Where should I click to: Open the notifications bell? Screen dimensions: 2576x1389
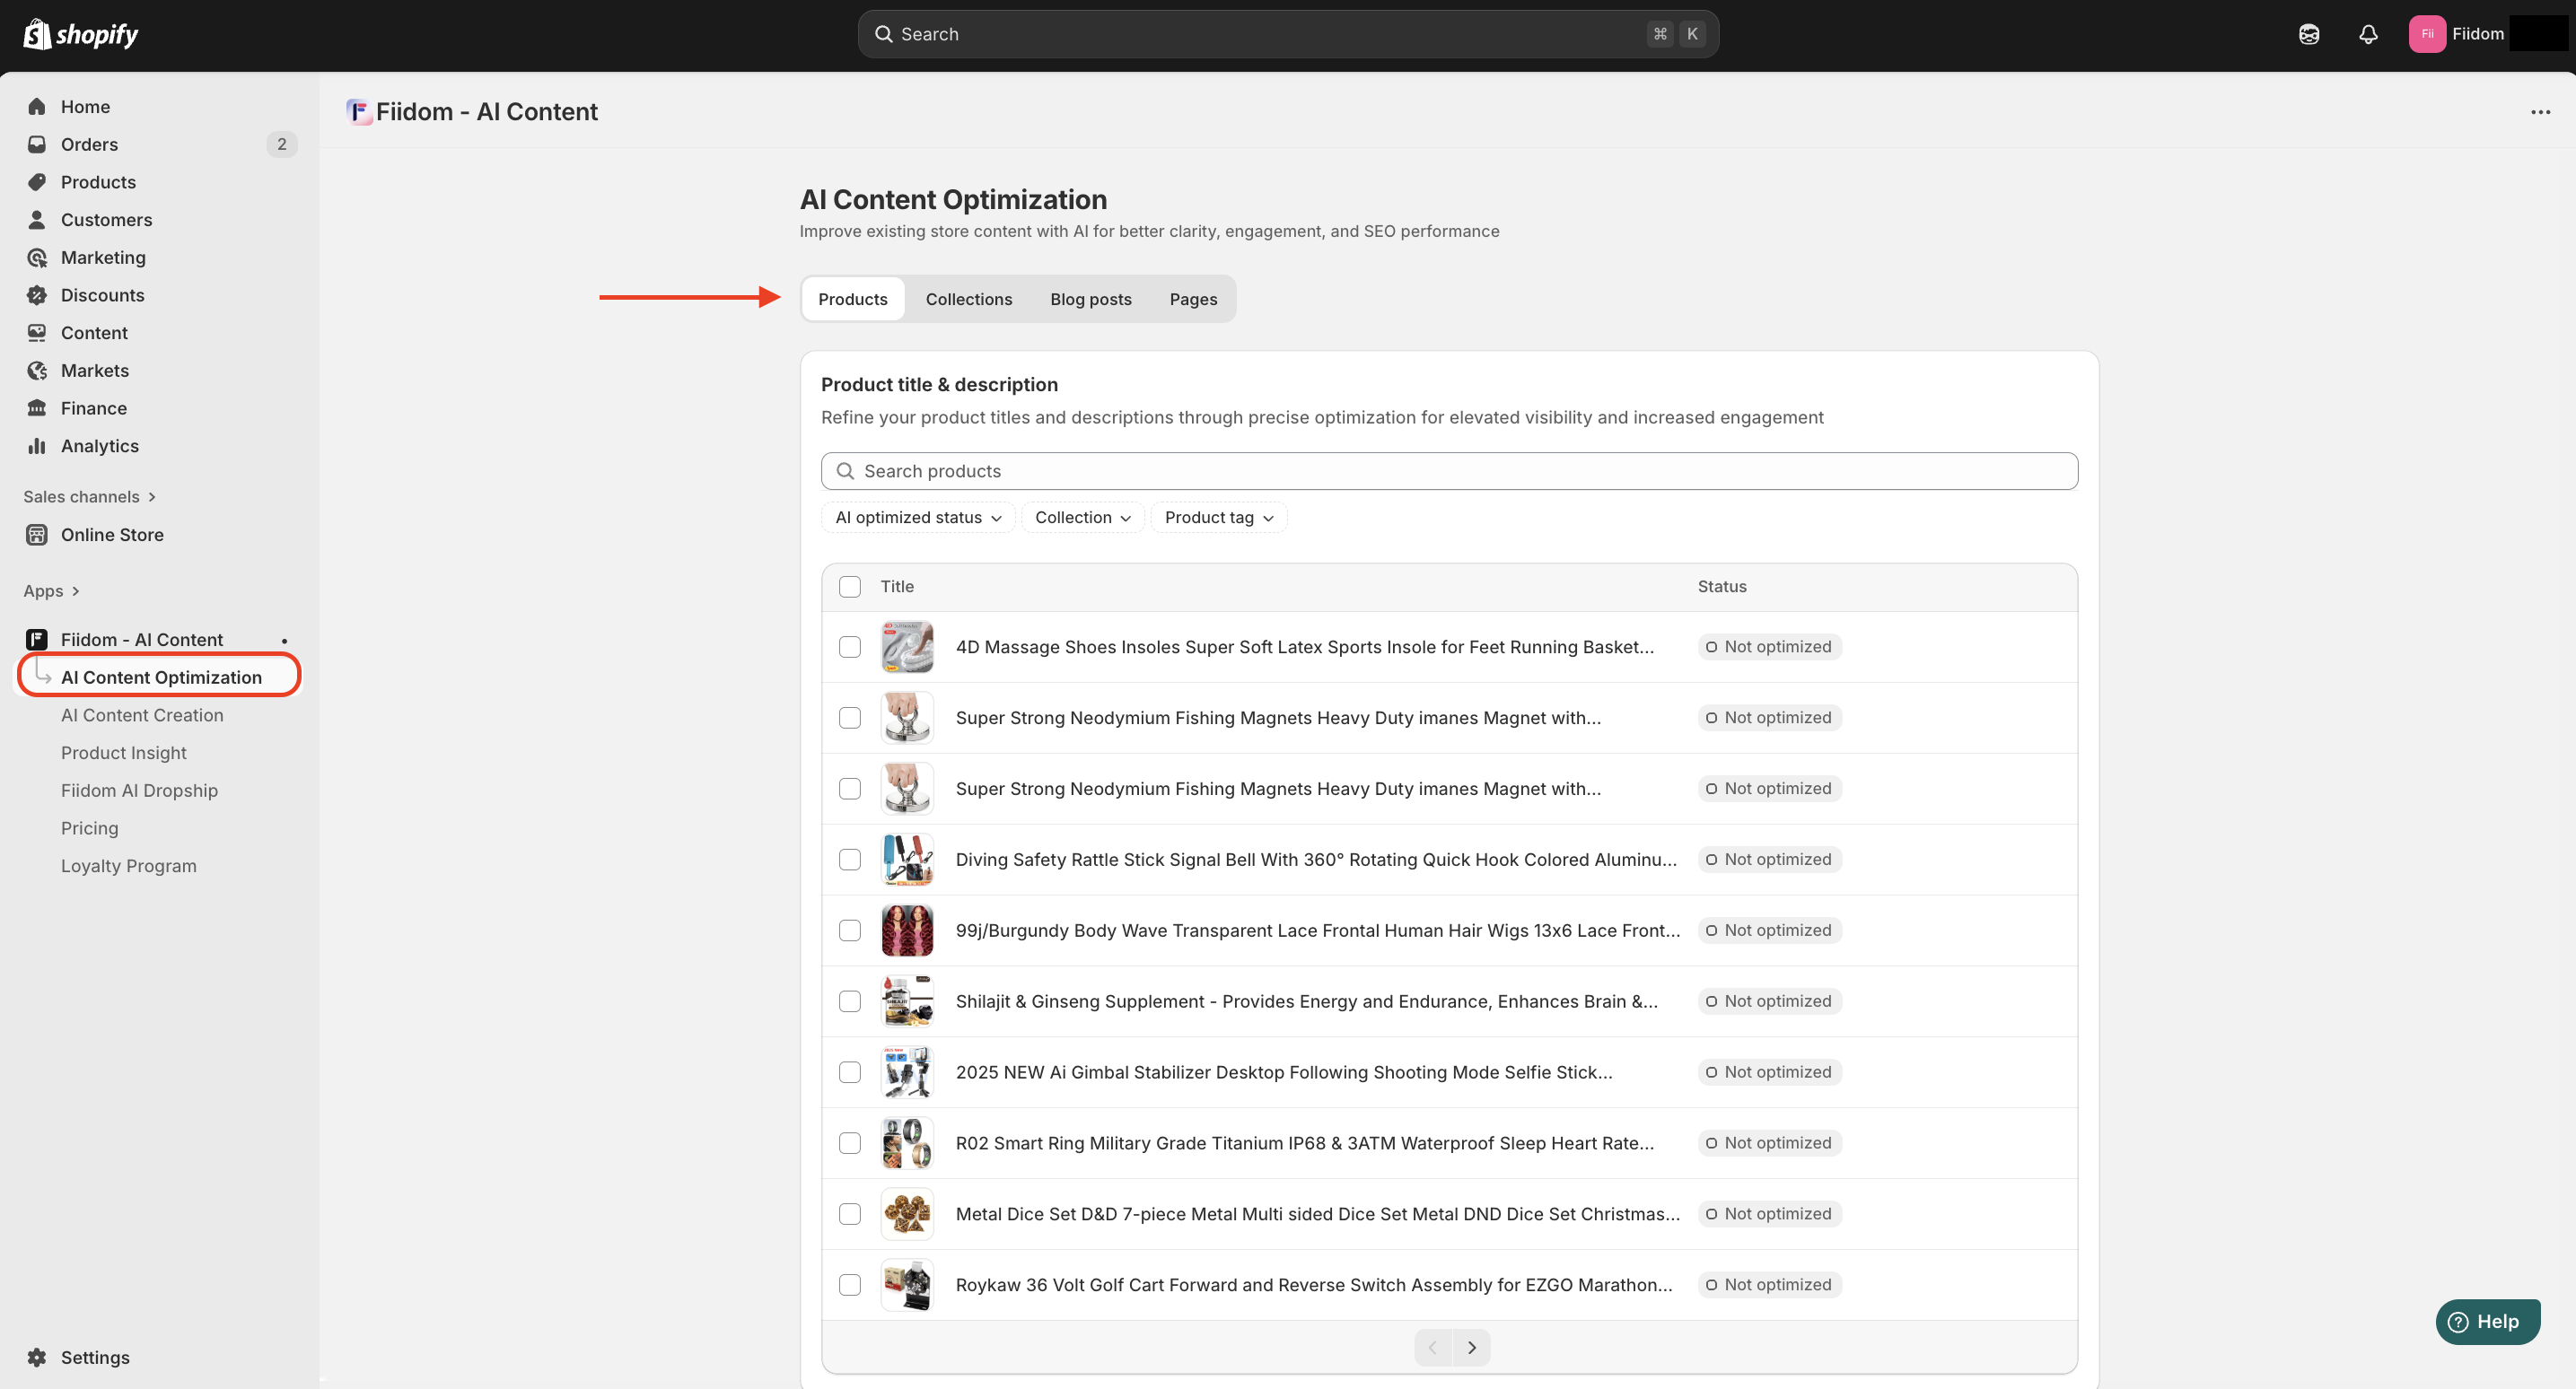point(2367,34)
